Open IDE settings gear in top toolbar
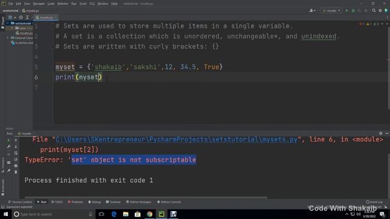 (380, 11)
